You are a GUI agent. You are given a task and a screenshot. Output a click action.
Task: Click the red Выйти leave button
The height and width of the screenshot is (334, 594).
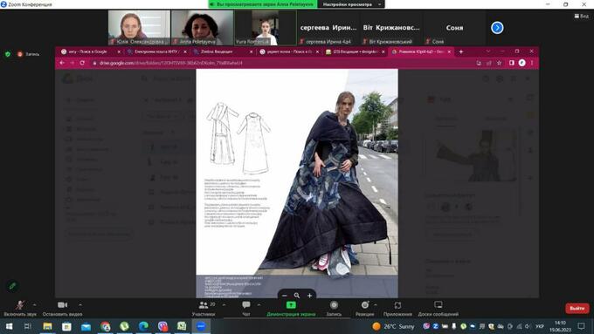tap(577, 309)
